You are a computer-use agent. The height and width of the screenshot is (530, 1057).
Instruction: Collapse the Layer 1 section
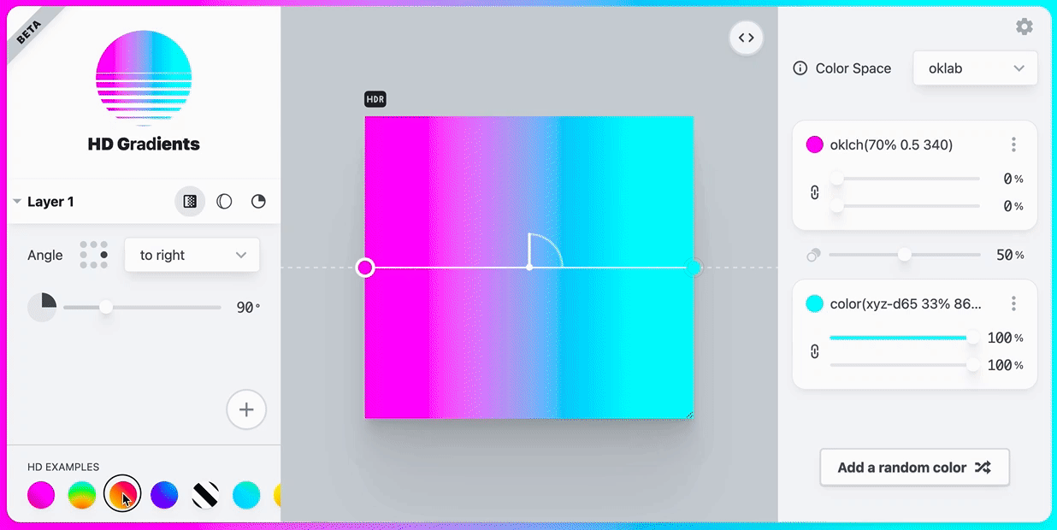point(17,202)
